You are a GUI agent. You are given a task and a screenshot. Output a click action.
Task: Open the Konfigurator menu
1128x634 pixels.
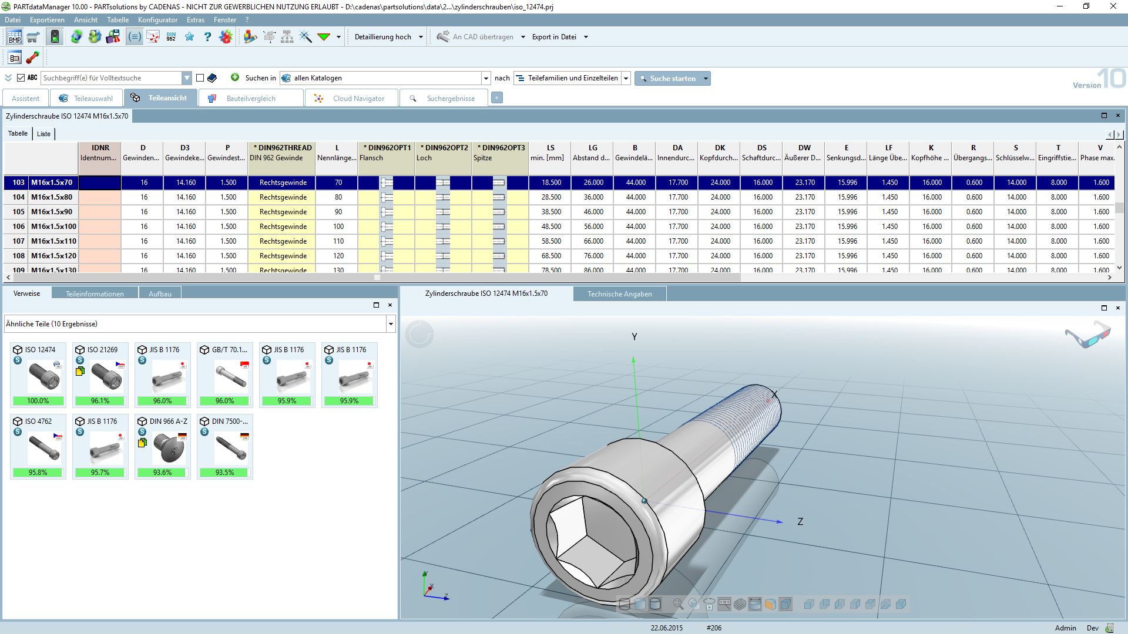(157, 20)
